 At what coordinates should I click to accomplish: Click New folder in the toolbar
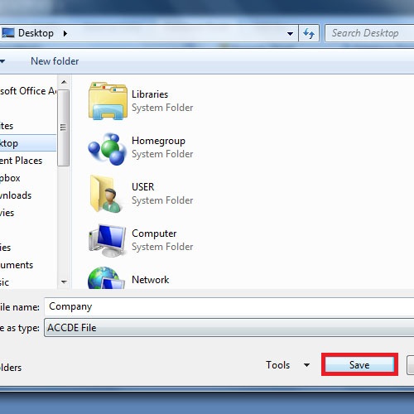pos(55,61)
